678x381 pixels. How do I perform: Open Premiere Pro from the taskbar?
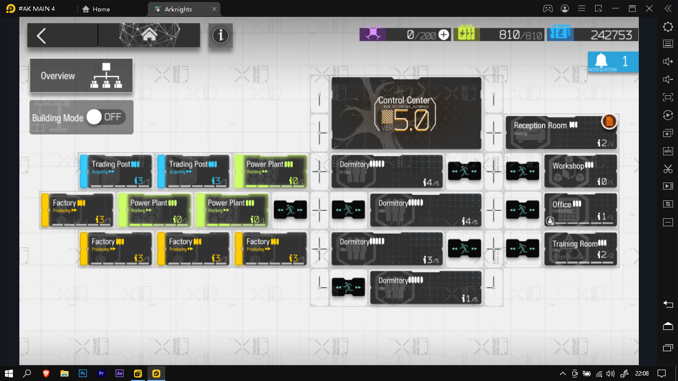click(101, 373)
